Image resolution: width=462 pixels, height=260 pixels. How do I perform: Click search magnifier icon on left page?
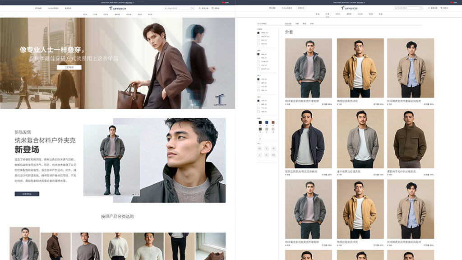[x=192, y=8]
